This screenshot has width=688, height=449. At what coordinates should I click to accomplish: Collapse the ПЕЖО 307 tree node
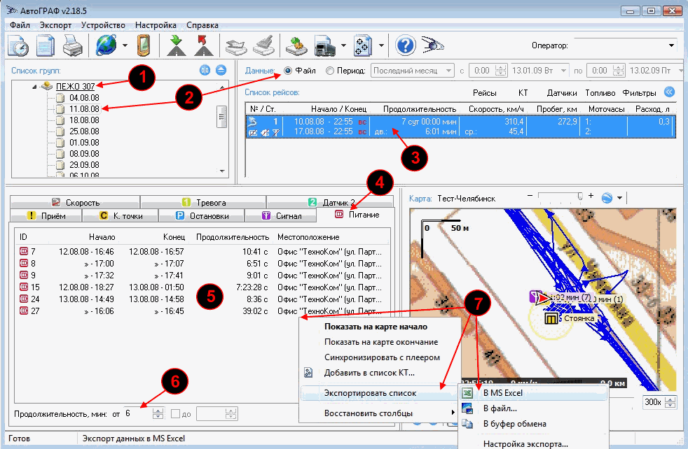pos(34,87)
